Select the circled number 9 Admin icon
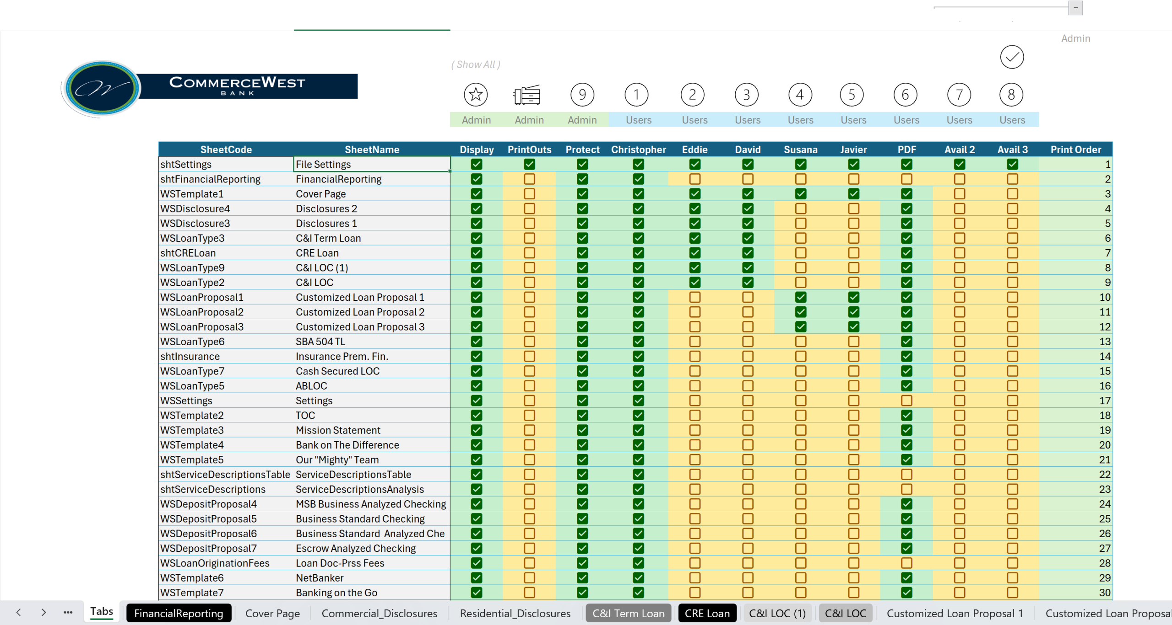The image size is (1172, 625). click(x=582, y=95)
